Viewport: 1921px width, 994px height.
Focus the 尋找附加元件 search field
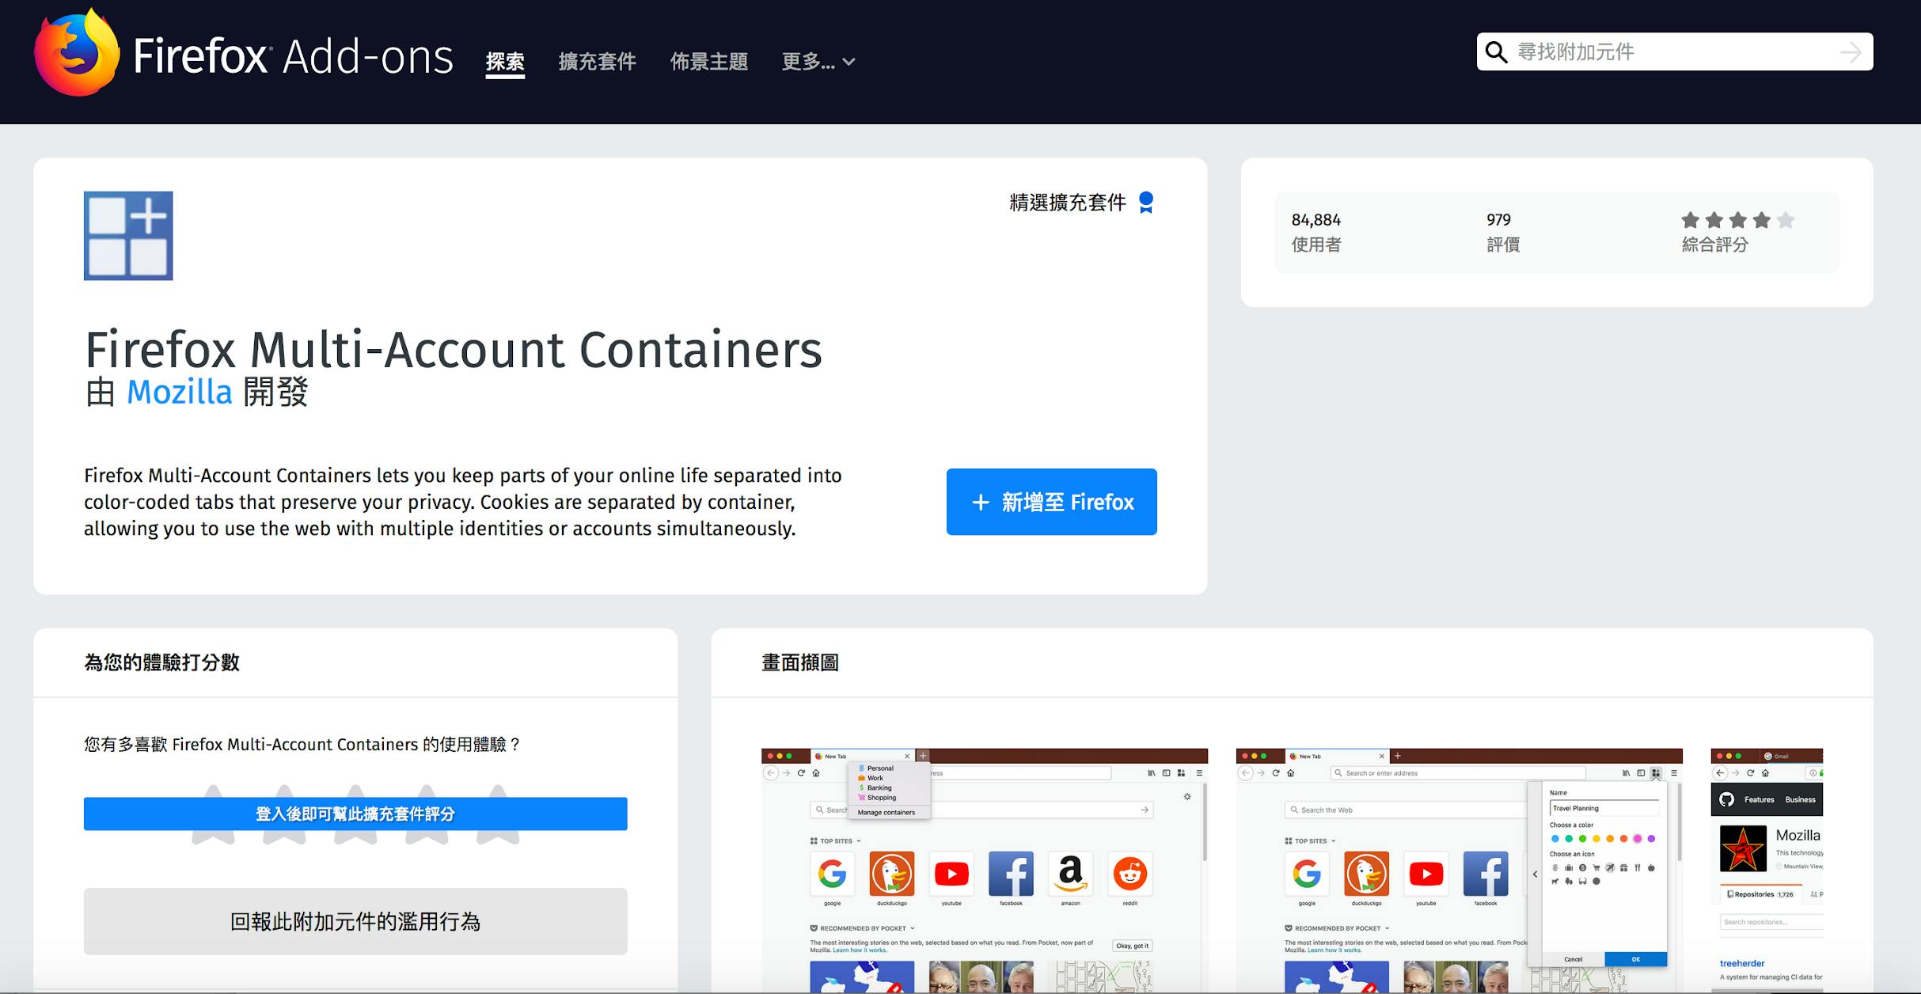coord(1675,51)
